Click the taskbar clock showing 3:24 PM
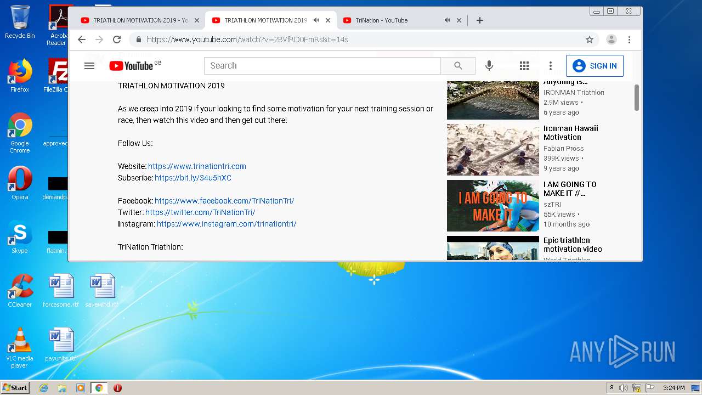 (x=673, y=388)
